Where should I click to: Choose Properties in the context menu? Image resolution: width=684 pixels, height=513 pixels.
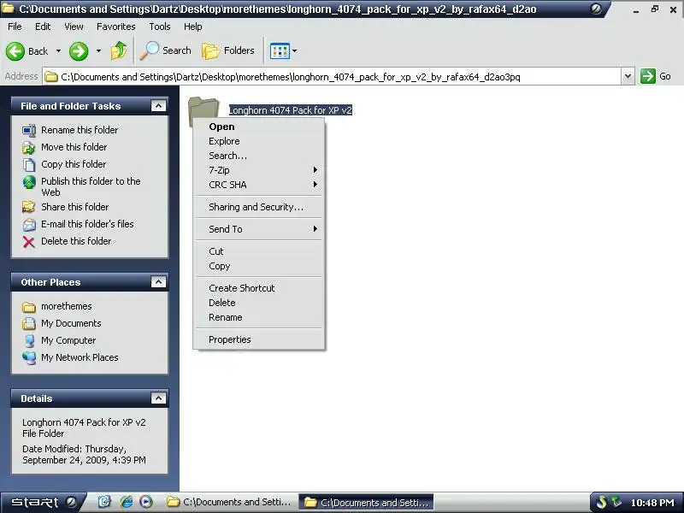coord(259,339)
